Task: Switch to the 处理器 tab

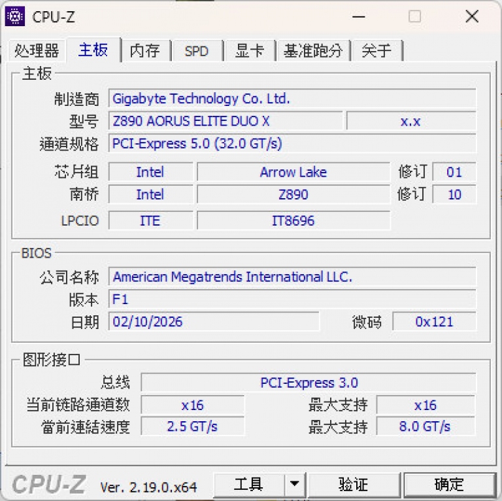Action: click(37, 51)
